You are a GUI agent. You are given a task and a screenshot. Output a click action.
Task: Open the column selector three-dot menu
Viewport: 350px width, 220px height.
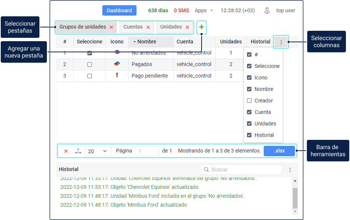[281, 42]
